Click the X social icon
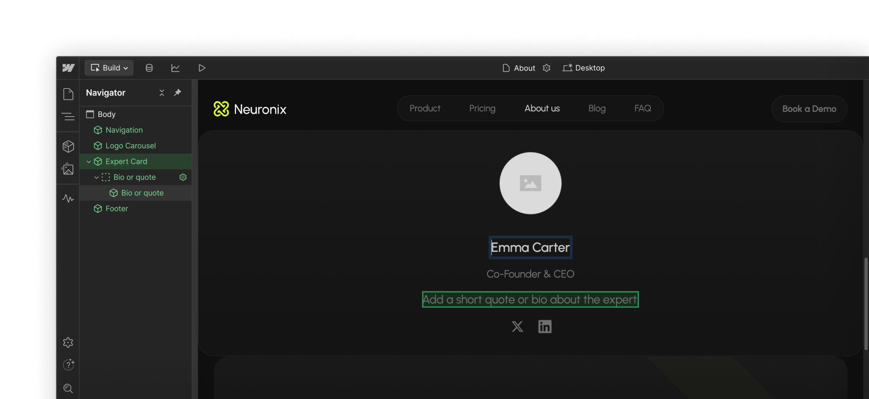869x399 pixels. [517, 327]
